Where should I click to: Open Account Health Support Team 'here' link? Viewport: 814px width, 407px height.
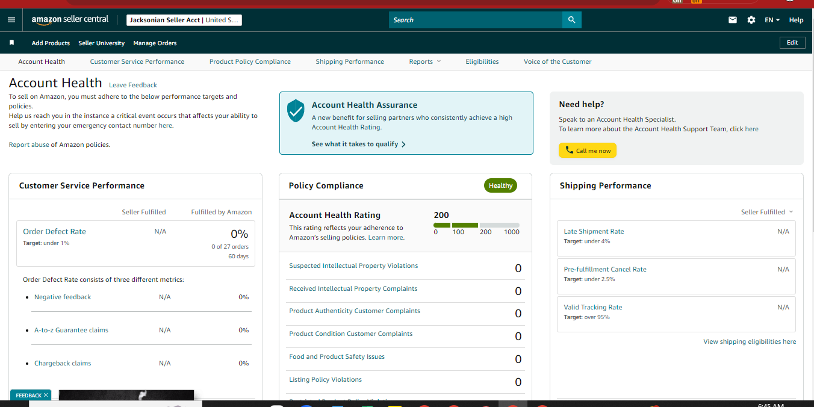tap(751, 129)
